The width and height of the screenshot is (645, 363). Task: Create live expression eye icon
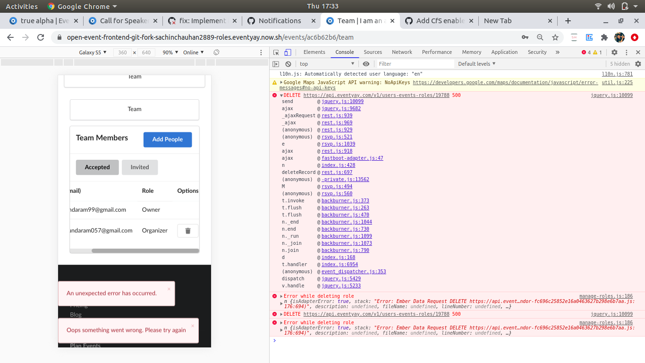tap(366, 64)
